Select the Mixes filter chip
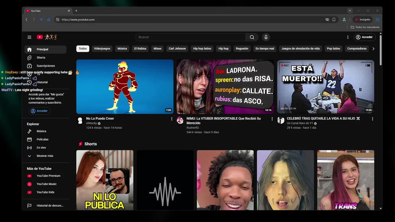Image resolution: width=395 pixels, height=222 pixels. point(157,49)
